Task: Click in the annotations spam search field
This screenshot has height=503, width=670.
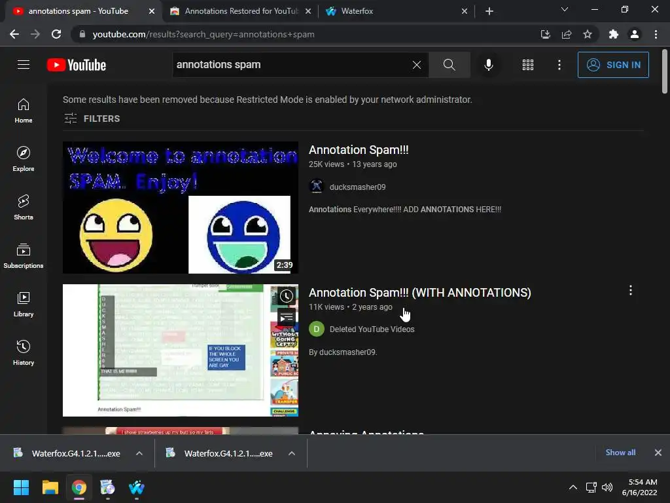Action: coord(291,65)
